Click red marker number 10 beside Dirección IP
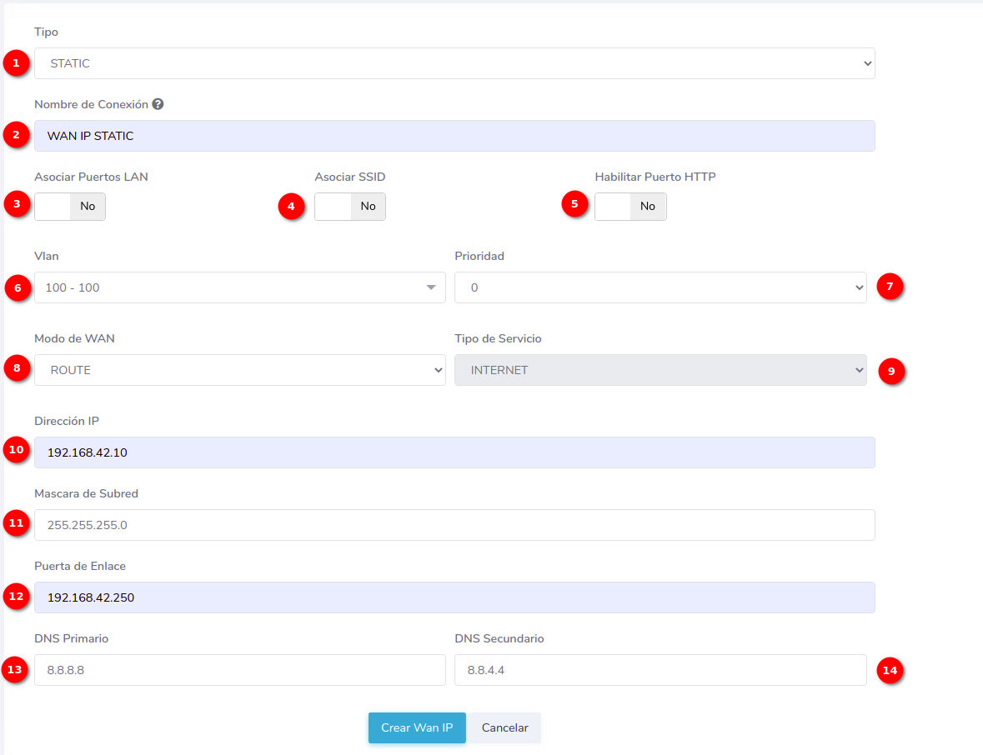The width and height of the screenshot is (983, 755). click(x=16, y=451)
